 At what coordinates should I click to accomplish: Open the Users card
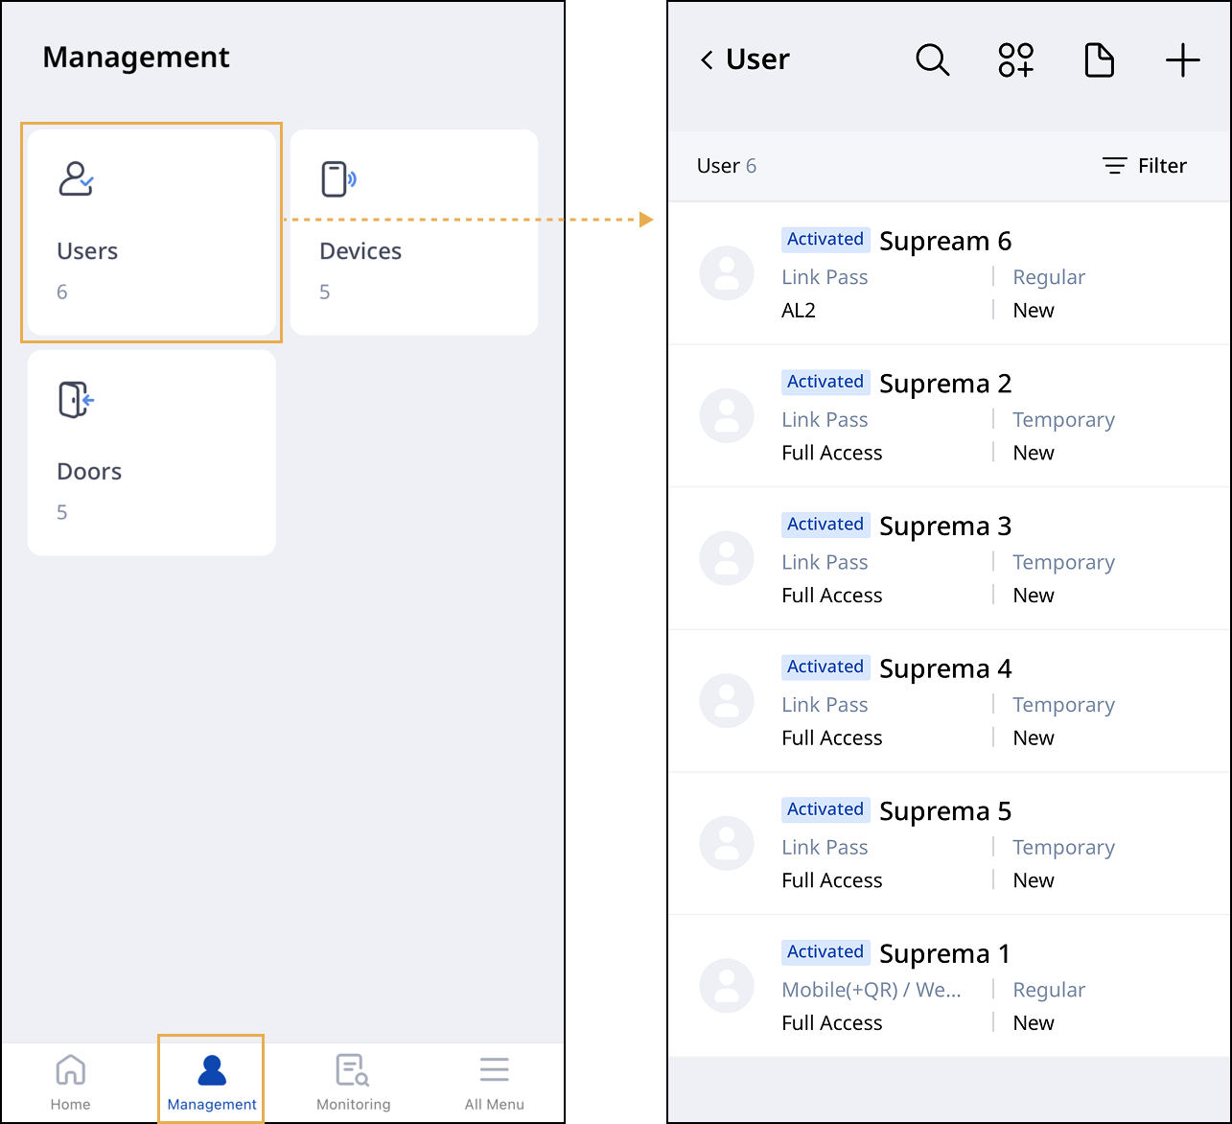pos(151,232)
